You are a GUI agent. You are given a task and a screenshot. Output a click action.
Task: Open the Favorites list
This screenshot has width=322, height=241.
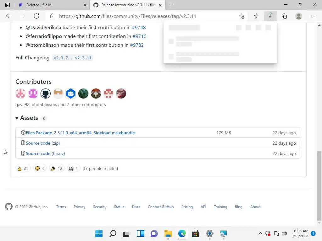(x=257, y=16)
